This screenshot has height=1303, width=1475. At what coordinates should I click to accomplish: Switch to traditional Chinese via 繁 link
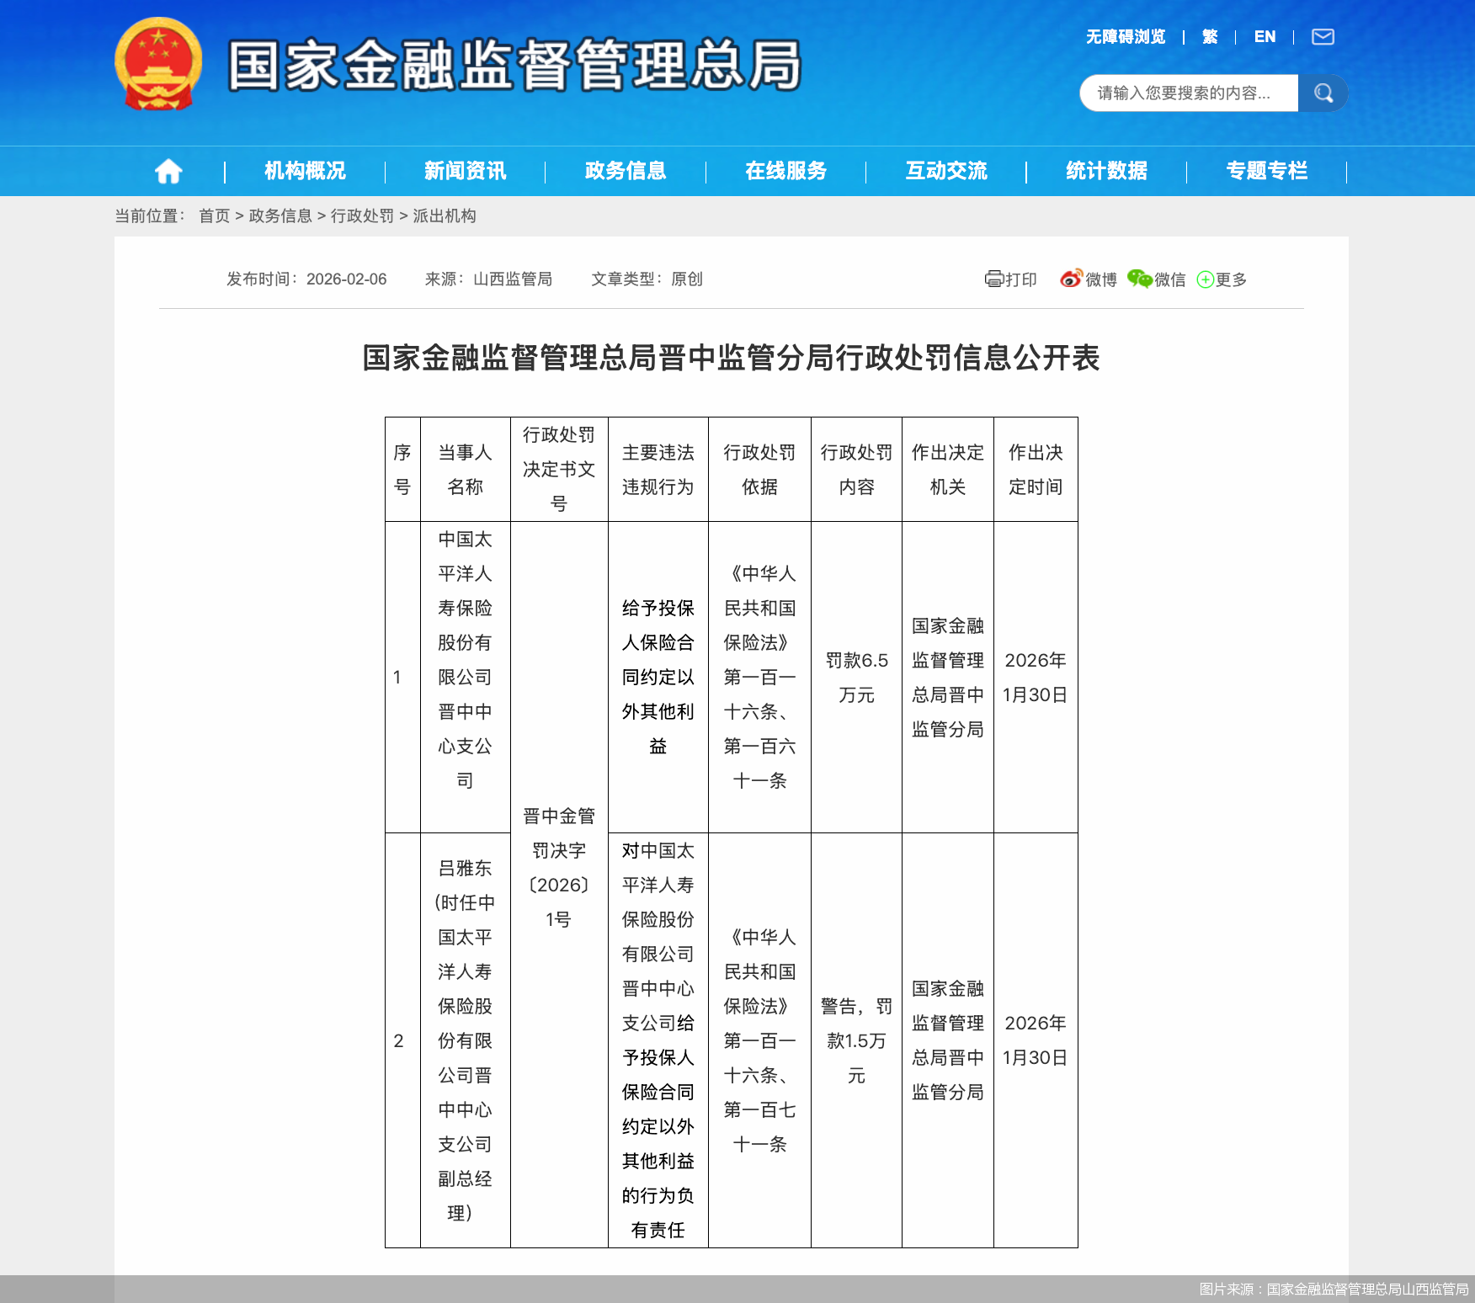[x=1208, y=36]
